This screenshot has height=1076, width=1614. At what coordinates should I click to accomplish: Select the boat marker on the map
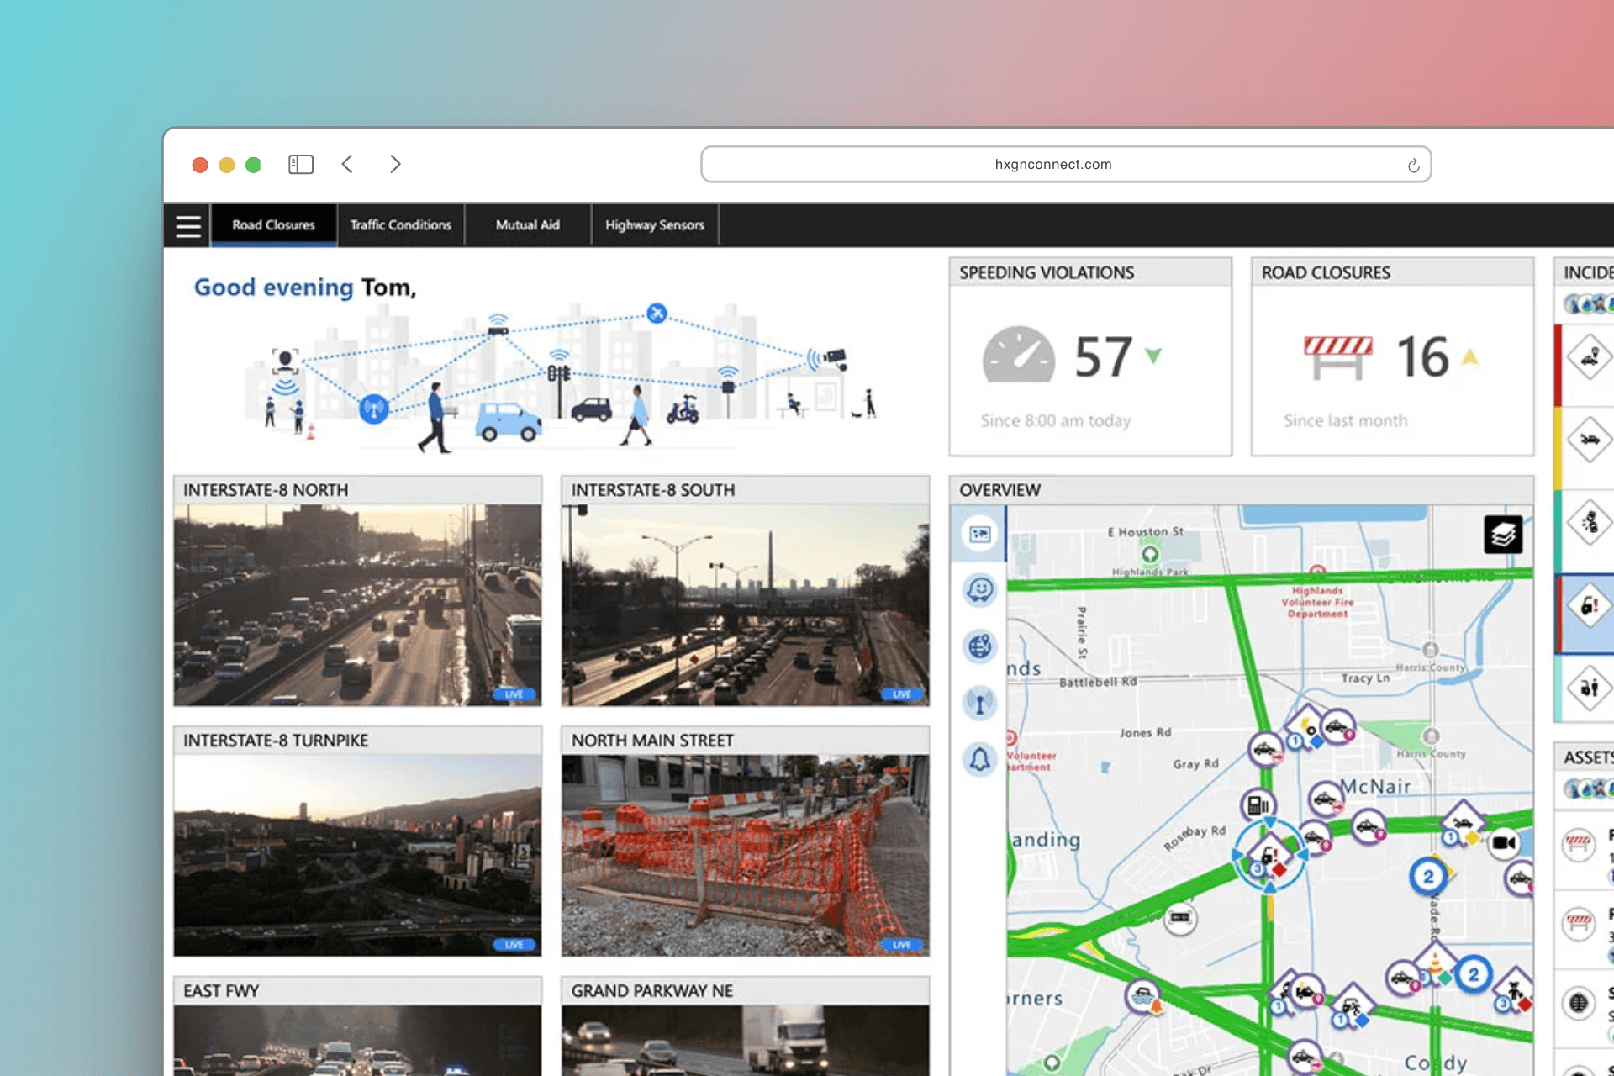(x=1143, y=997)
